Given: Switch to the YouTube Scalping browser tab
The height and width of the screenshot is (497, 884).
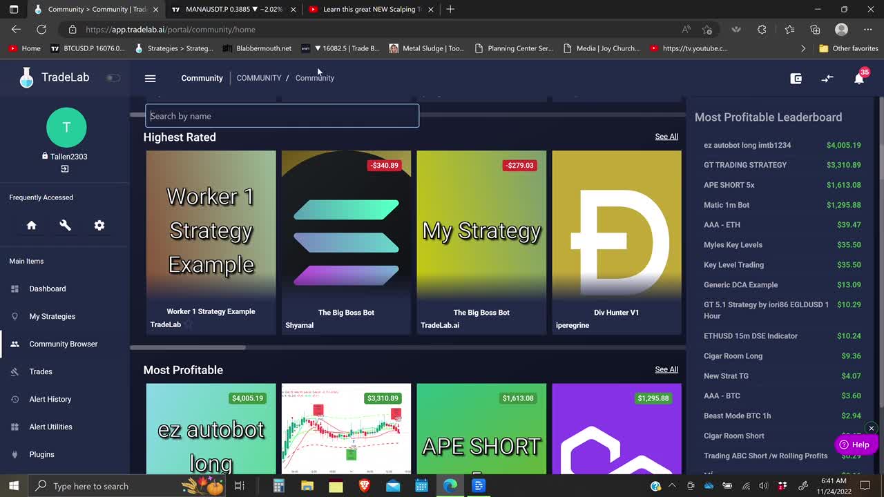Looking at the screenshot, I should [x=372, y=9].
